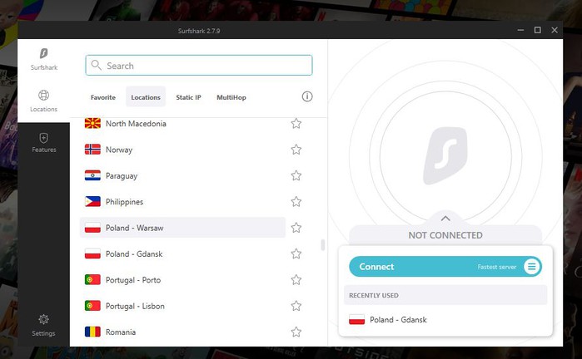Image resolution: width=582 pixels, height=359 pixels.
Task: Open the fastest server menu button
Action: (x=531, y=267)
